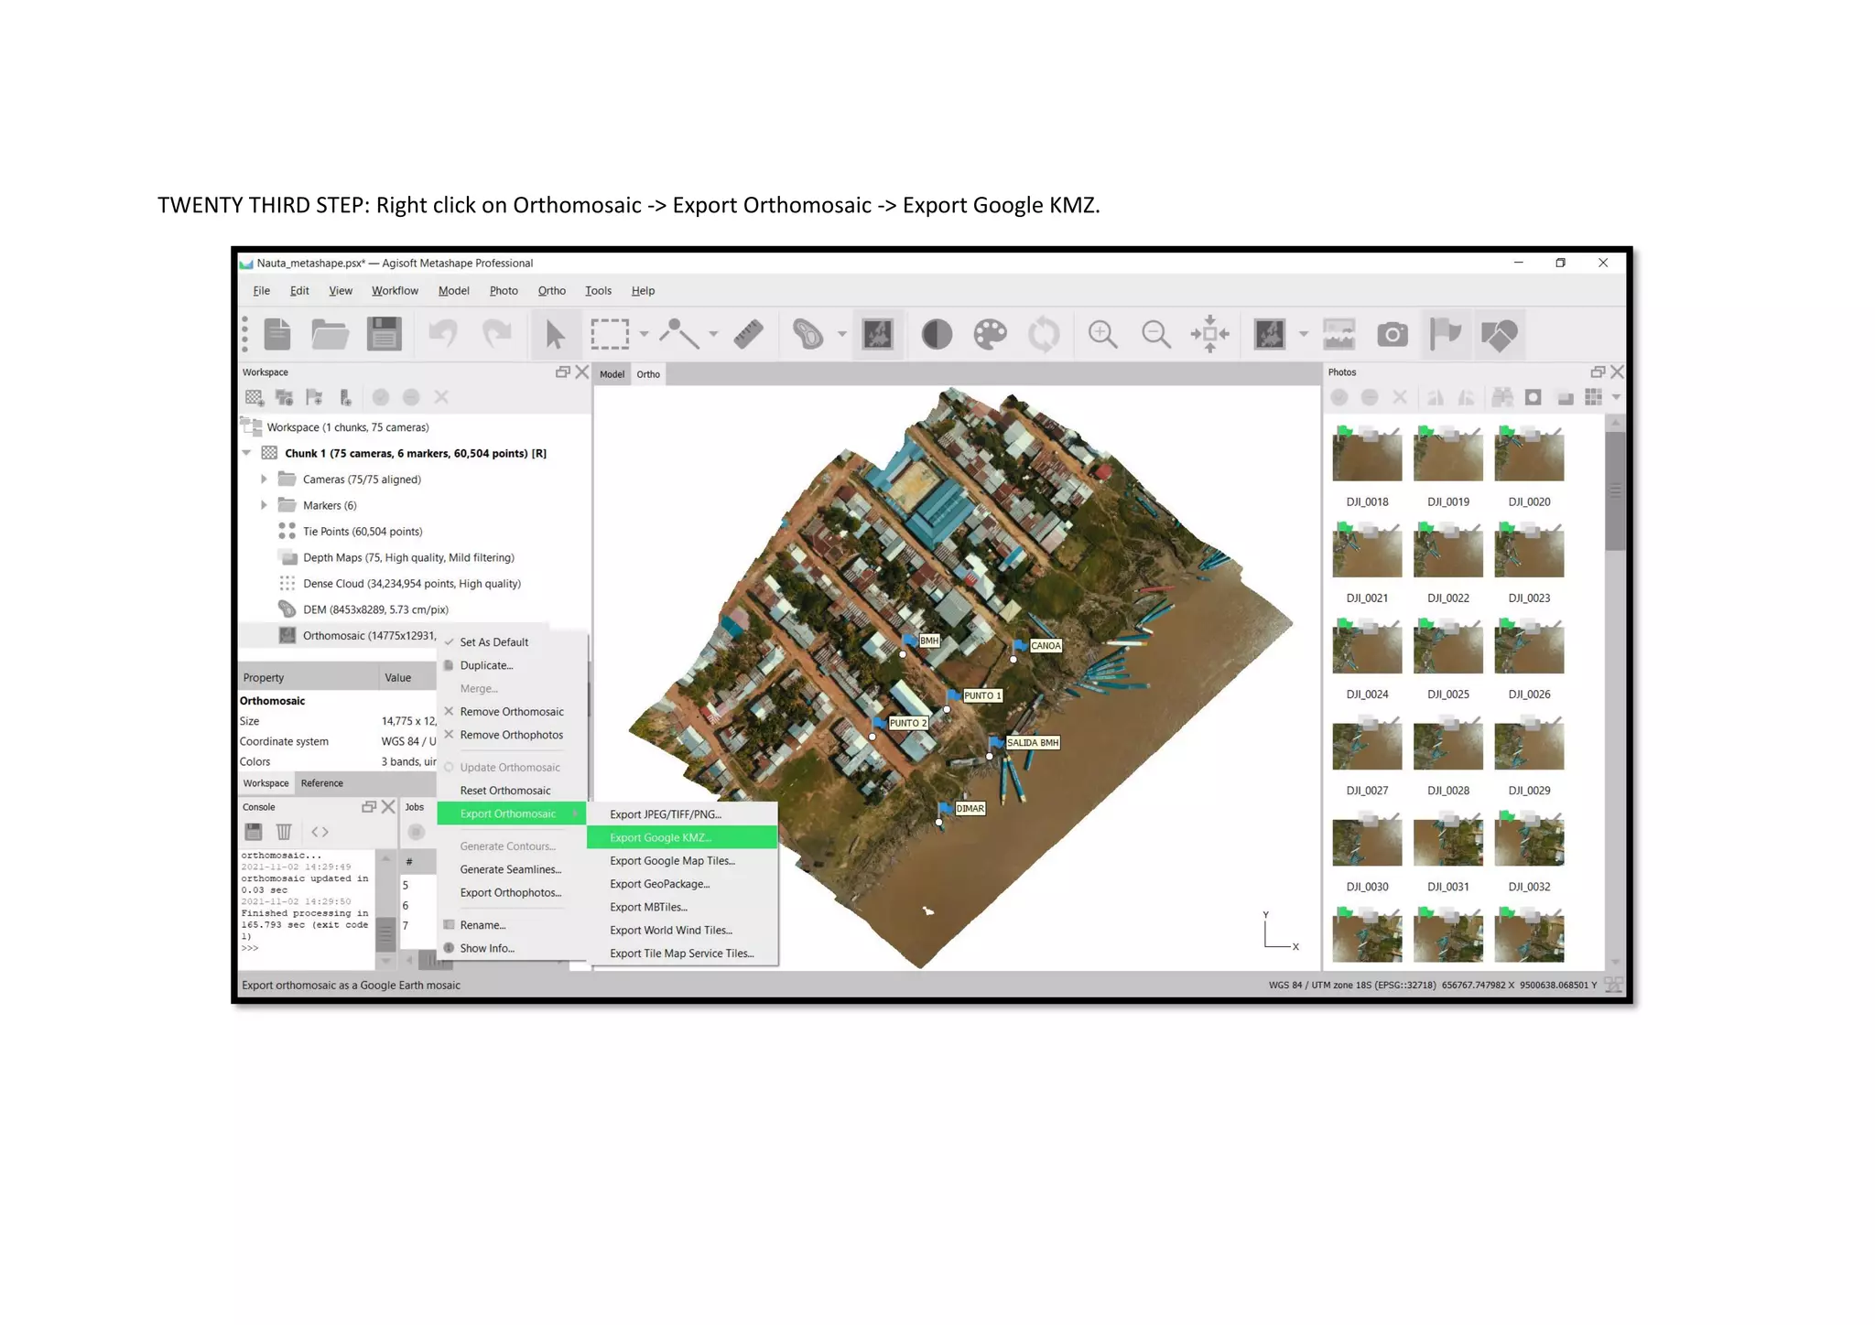Click the Add Chunk workspace icon
The height and width of the screenshot is (1325, 1875).
[x=255, y=397]
